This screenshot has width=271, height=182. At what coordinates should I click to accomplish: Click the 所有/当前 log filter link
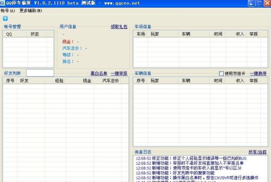click(257, 152)
